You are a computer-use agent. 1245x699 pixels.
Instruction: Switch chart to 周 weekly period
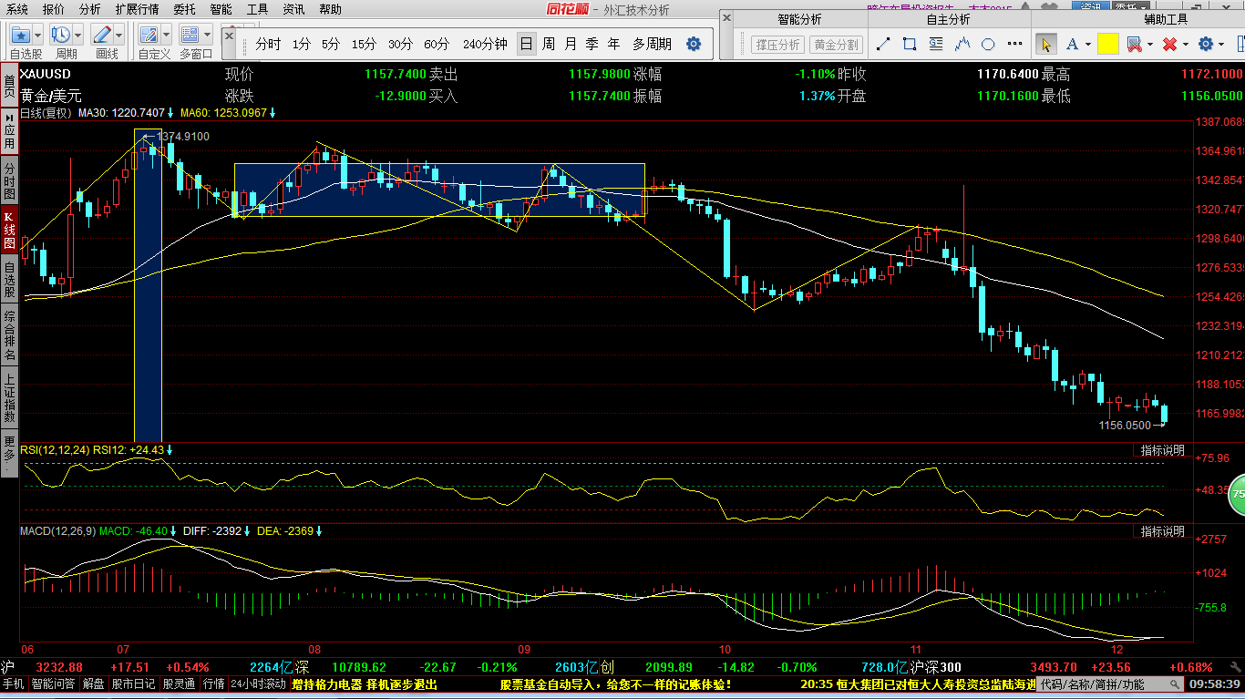point(549,44)
